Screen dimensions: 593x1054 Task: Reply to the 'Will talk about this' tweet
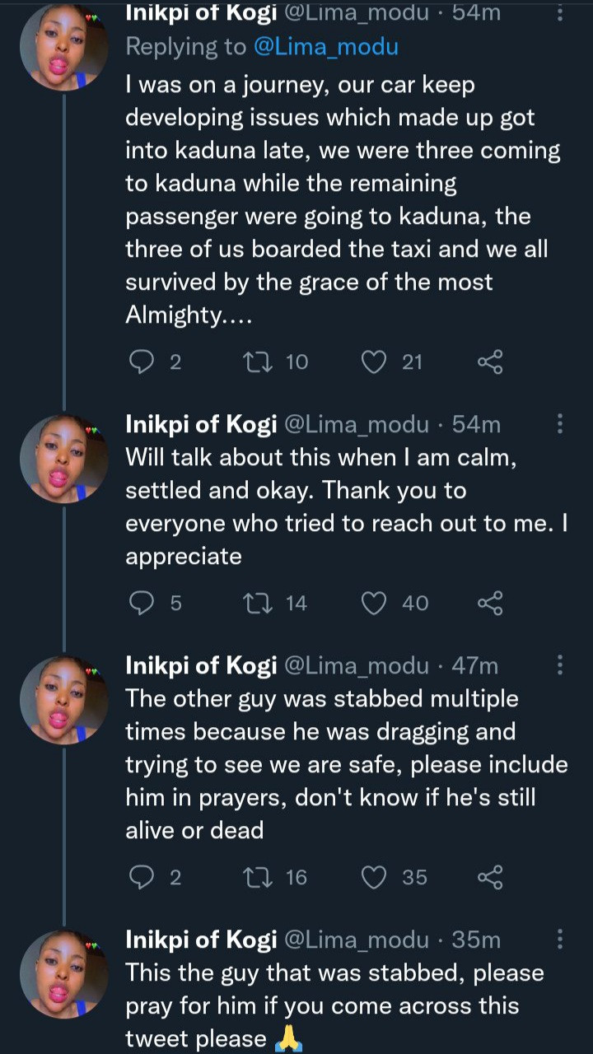click(x=142, y=603)
